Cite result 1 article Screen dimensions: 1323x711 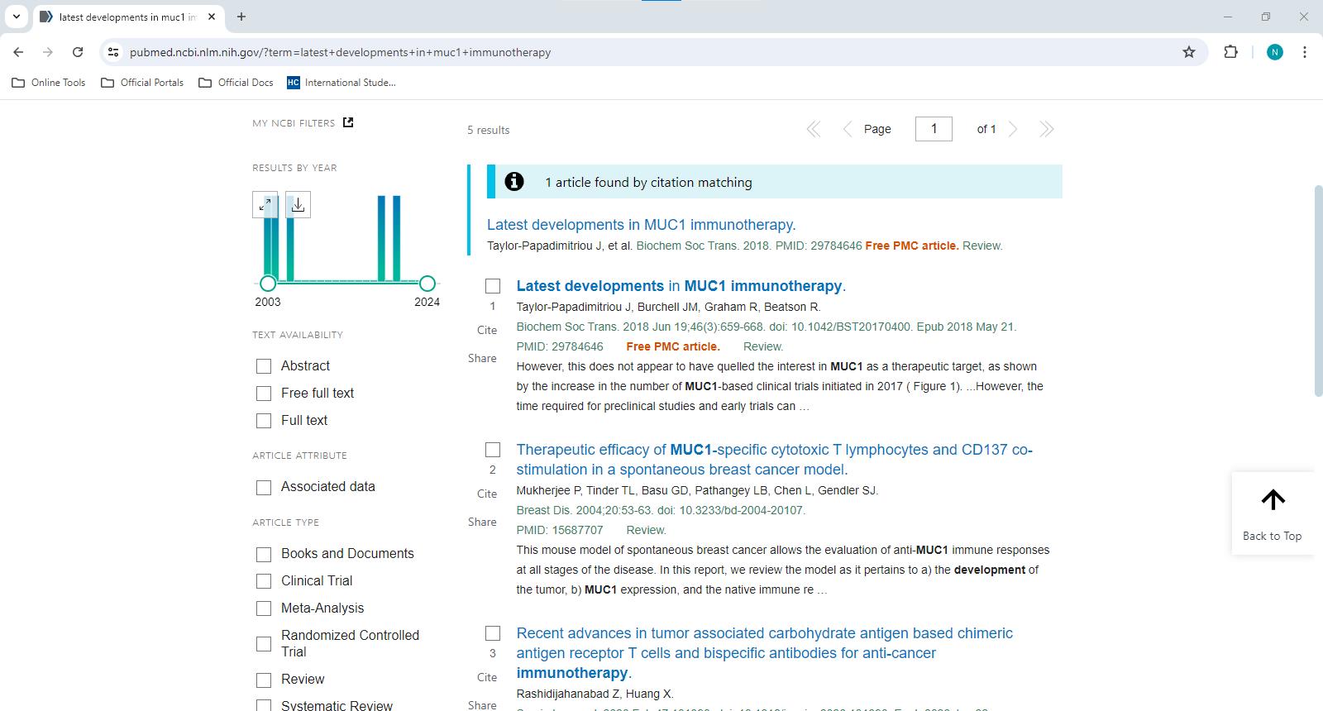(487, 330)
